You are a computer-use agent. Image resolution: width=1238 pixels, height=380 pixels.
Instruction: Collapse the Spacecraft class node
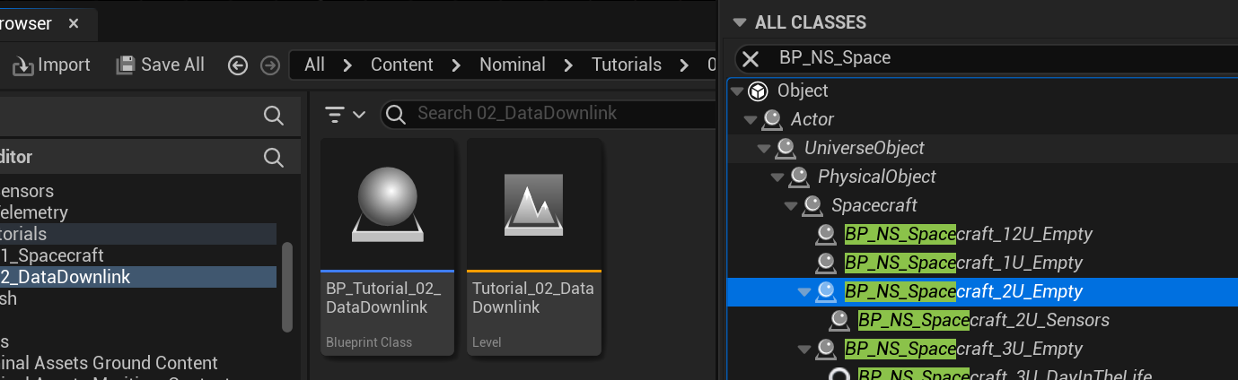(x=791, y=205)
